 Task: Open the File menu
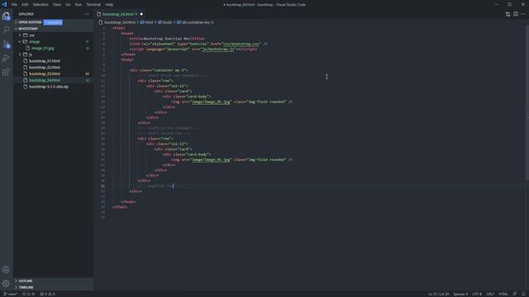[14, 5]
